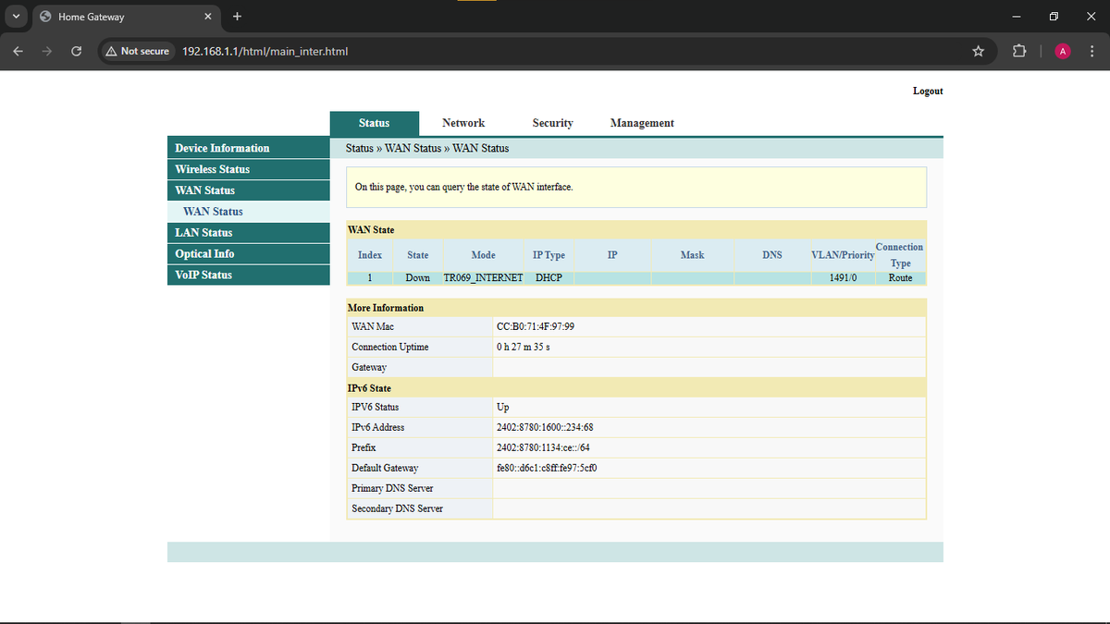The width and height of the screenshot is (1110, 624).
Task: Click the WAN Mac address value
Action: [x=536, y=326]
